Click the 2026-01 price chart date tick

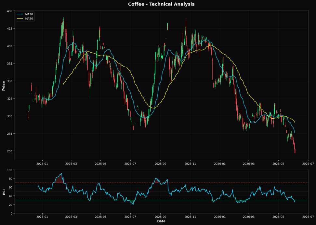point(220,164)
